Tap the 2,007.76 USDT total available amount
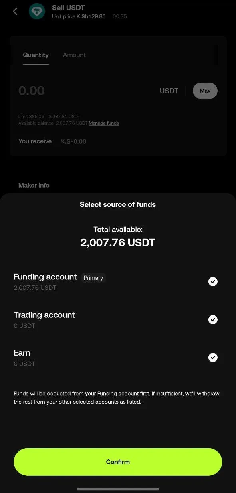 coord(118,242)
